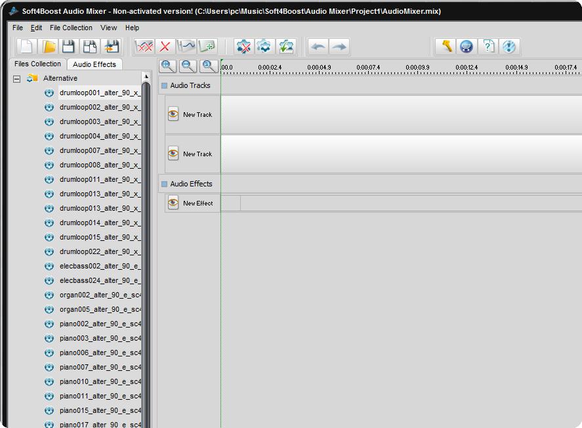
Task: Select piano002_alter_90_e file in the list
Action: (x=100, y=324)
